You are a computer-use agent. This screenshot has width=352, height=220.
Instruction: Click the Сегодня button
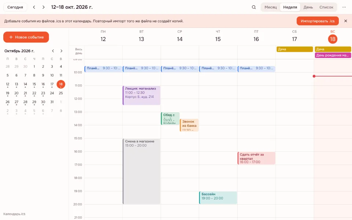[x=15, y=7]
